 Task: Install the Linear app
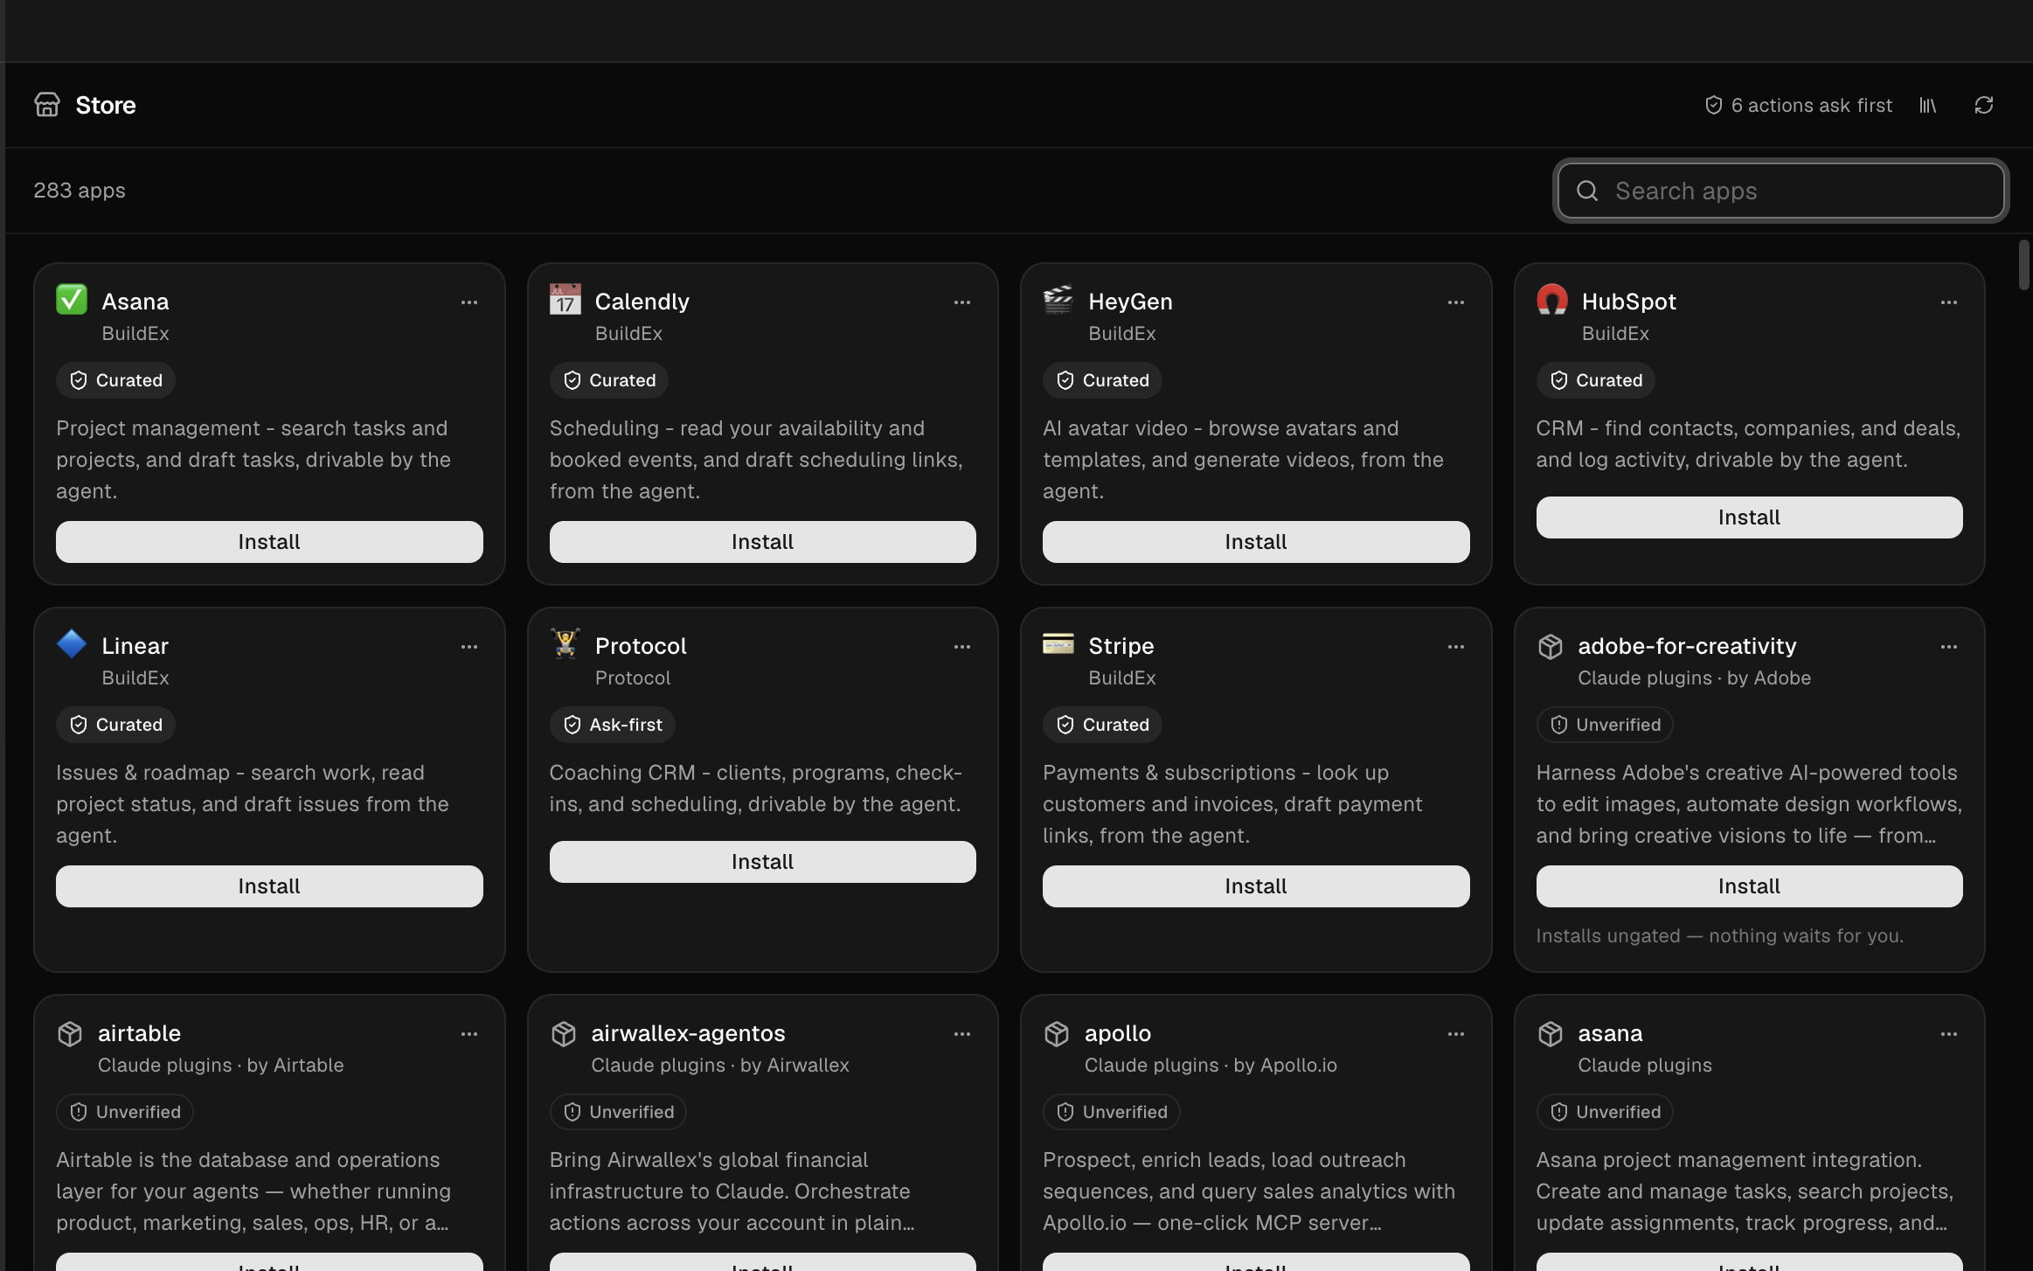coord(269,886)
